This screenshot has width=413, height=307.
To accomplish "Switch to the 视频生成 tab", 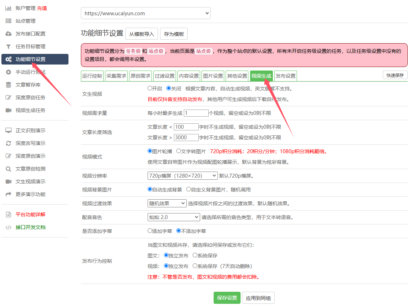I will coord(261,76).
